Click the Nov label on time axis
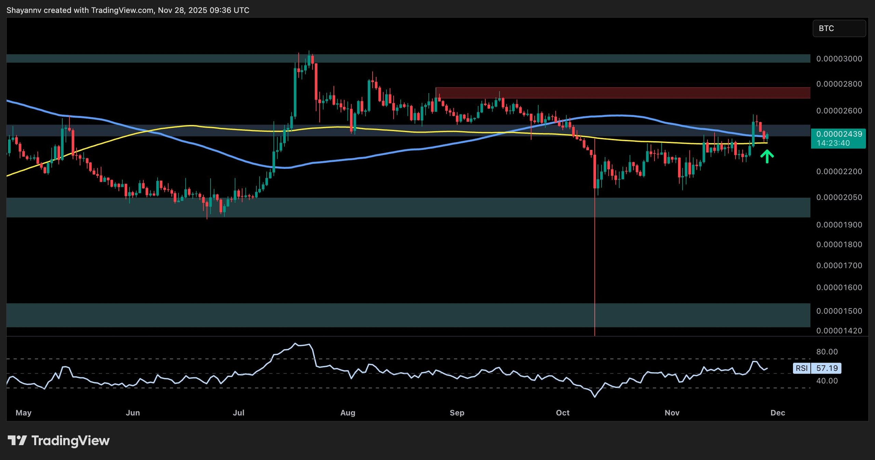The image size is (875, 460). click(672, 413)
